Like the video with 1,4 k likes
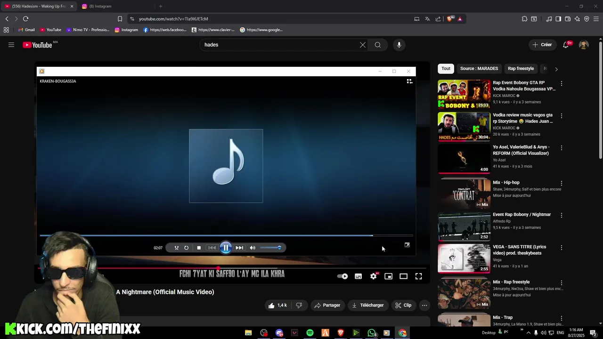 pos(277,305)
